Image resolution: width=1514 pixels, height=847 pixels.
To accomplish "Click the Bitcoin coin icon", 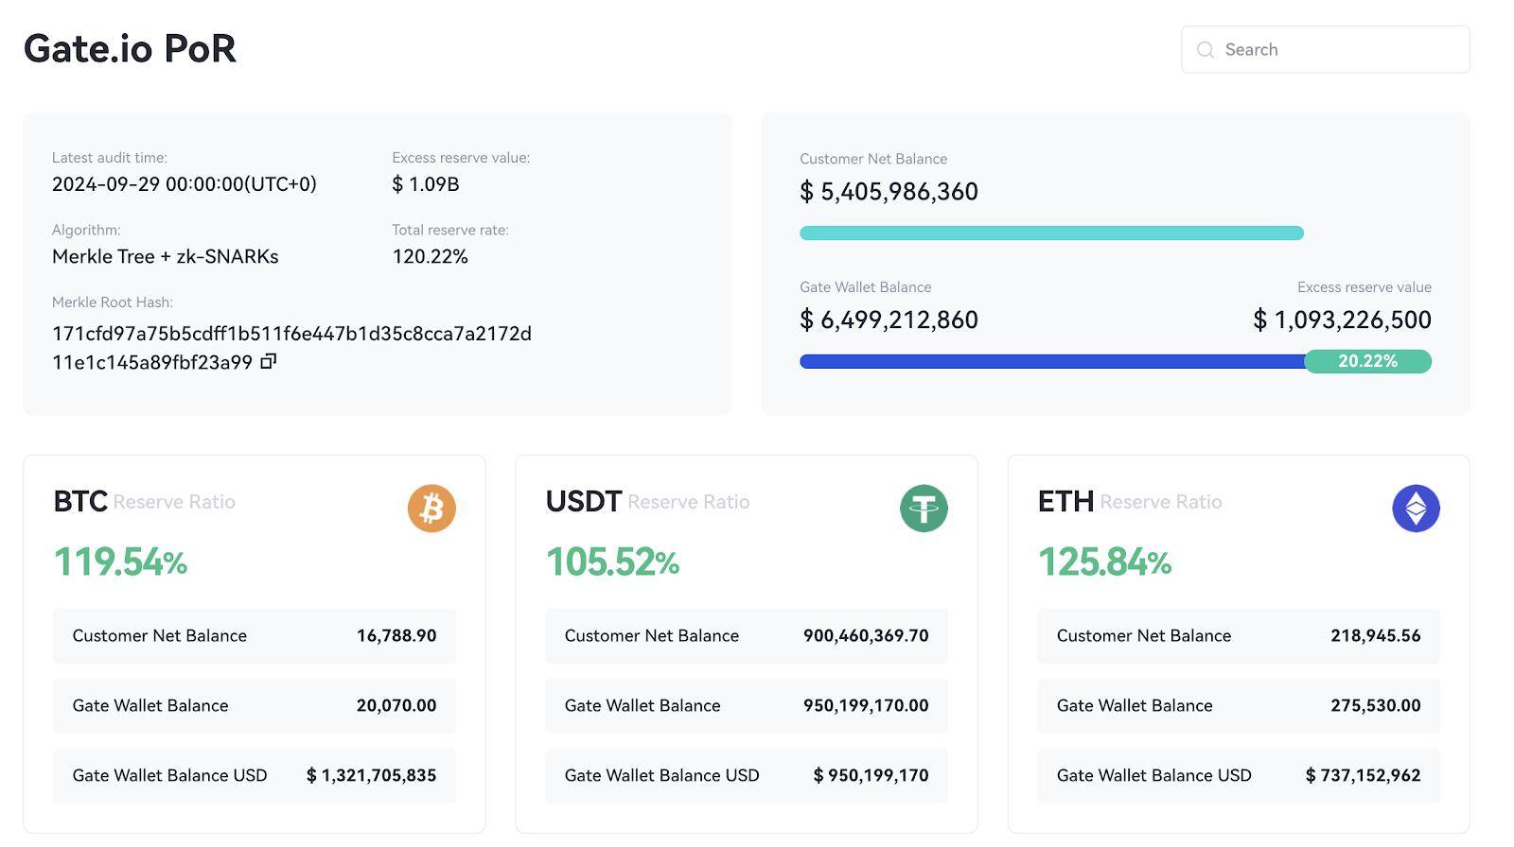I will coord(431,508).
